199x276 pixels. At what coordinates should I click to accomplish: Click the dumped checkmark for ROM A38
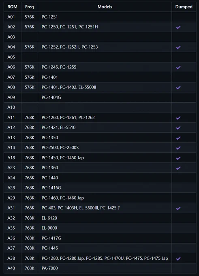tap(178, 259)
